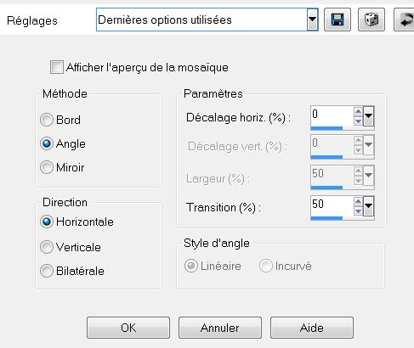Decrease Décalage horiz. value with down arrow
Image resolution: width=414 pixels, height=348 pixels.
point(358,121)
